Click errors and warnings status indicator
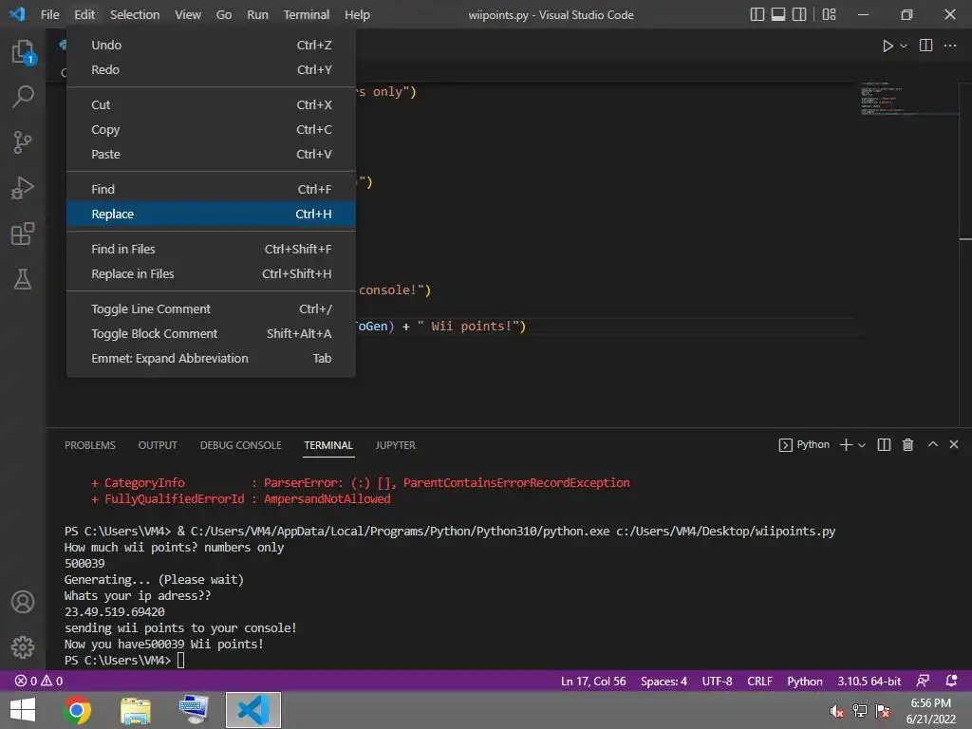Image resolution: width=972 pixels, height=729 pixels. 38,681
